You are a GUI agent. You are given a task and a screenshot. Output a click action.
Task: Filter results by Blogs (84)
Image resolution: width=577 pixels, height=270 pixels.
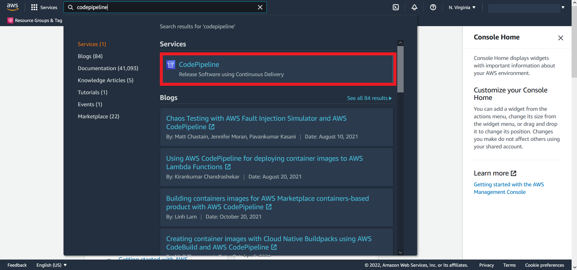click(x=90, y=56)
